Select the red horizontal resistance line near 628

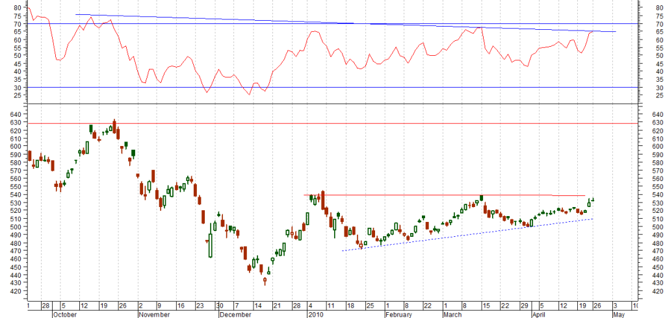click(x=332, y=123)
